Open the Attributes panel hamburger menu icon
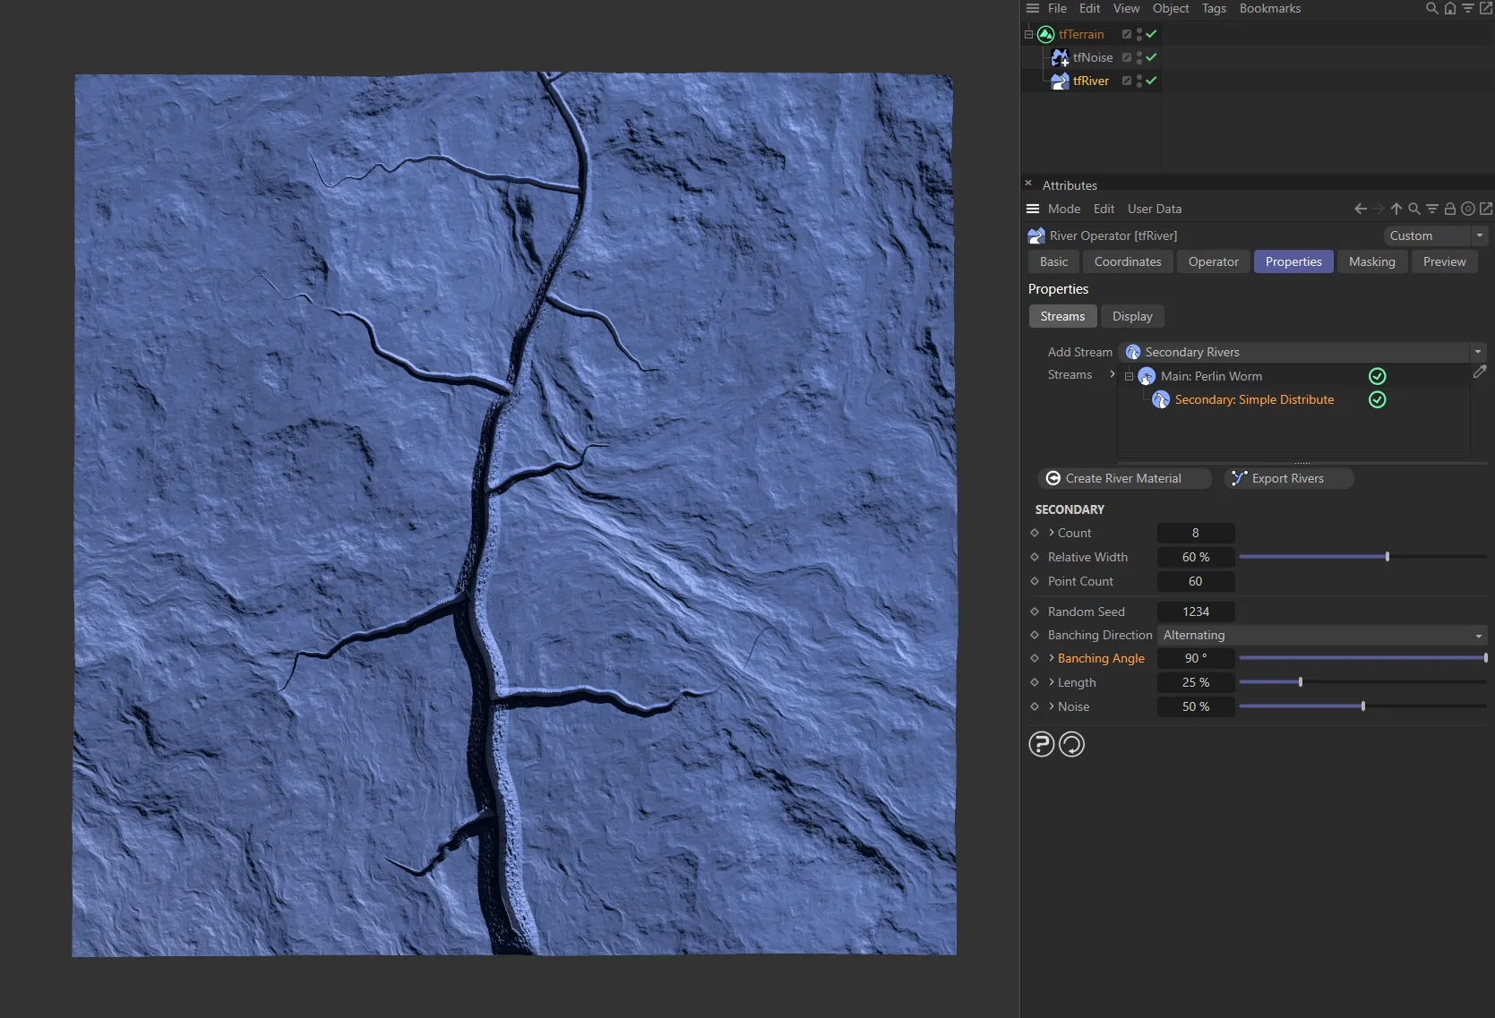This screenshot has height=1018, width=1495. (1032, 209)
